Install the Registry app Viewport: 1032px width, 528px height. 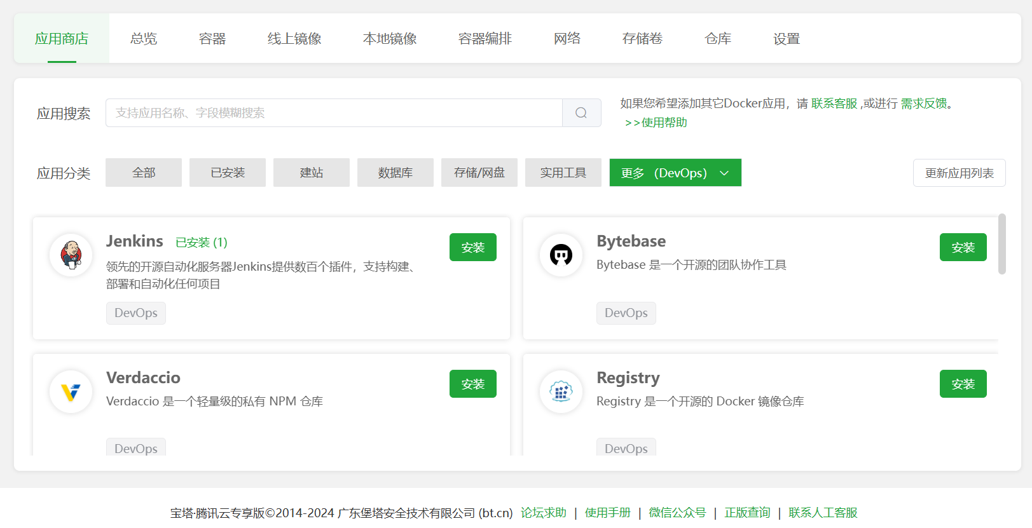pyautogui.click(x=963, y=384)
